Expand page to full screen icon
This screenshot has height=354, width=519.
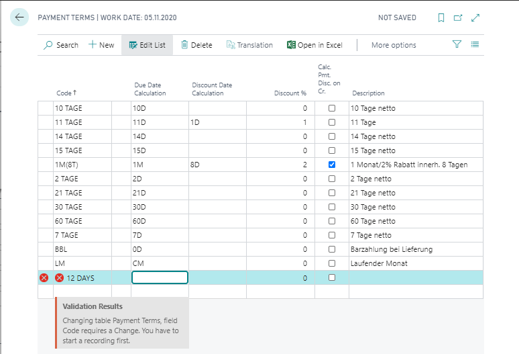[475, 17]
